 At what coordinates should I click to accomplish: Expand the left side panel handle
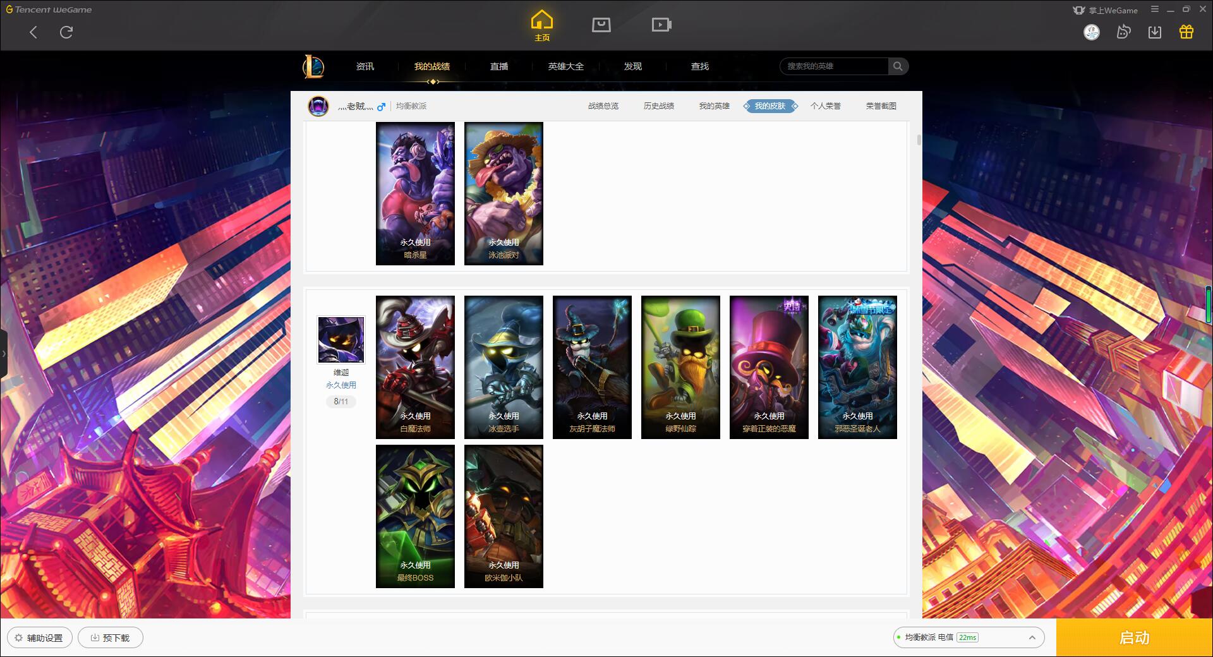tap(4, 354)
